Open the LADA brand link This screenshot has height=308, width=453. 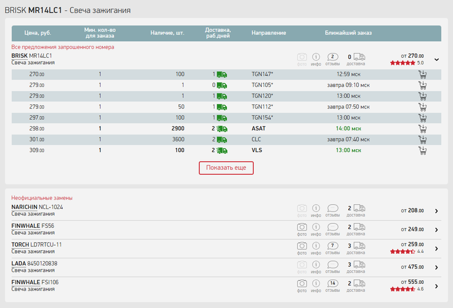click(19, 263)
